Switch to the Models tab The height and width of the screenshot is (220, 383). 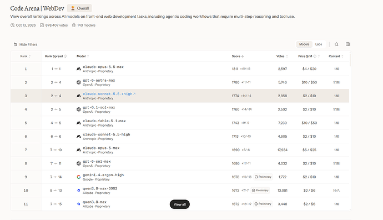point(304,44)
